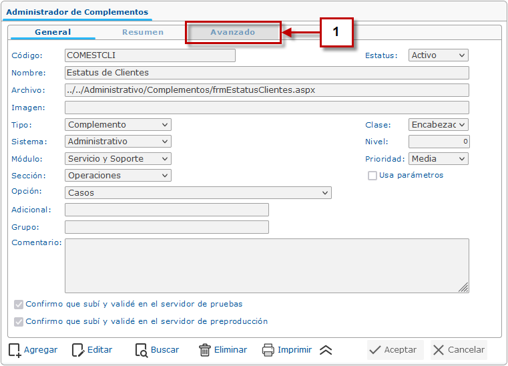Switch to the Avanzado tab
The height and width of the screenshot is (366, 508).
(x=233, y=32)
